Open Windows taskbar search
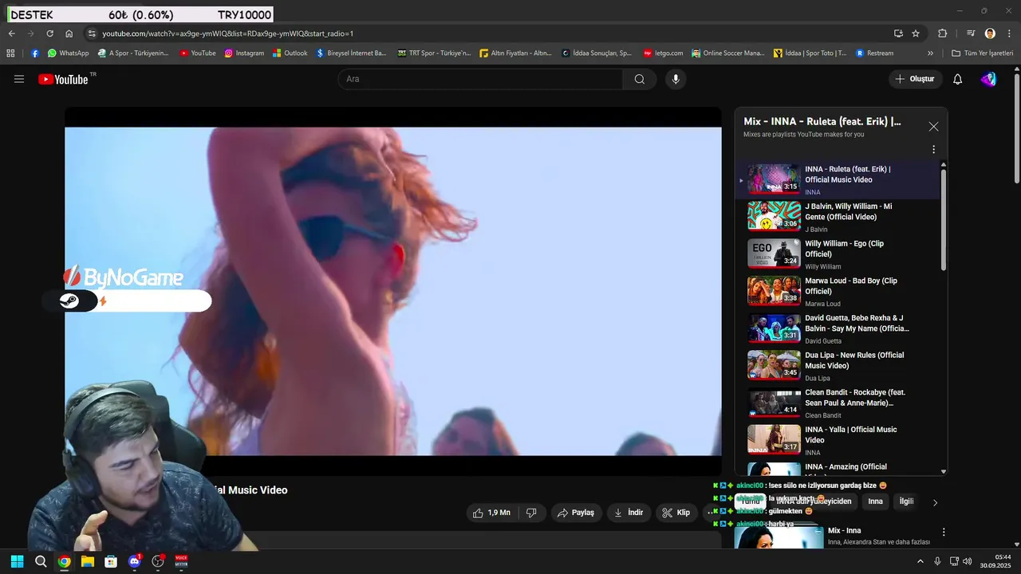Screen dimensions: 1021x574 click(x=41, y=561)
